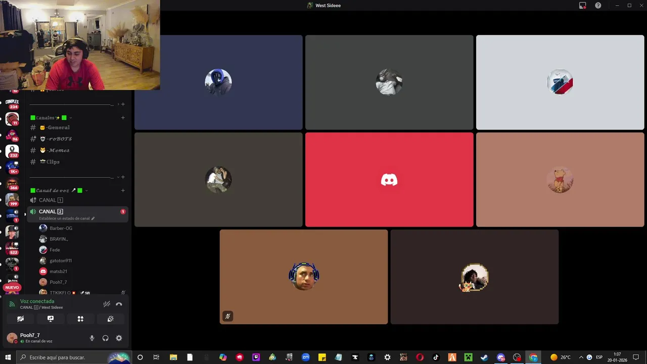Focus the muted participant tile with headphones avatar

[304, 277]
